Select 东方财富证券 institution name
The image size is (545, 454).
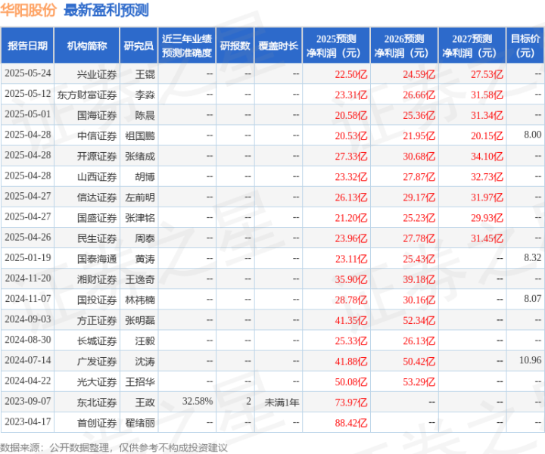[87, 95]
